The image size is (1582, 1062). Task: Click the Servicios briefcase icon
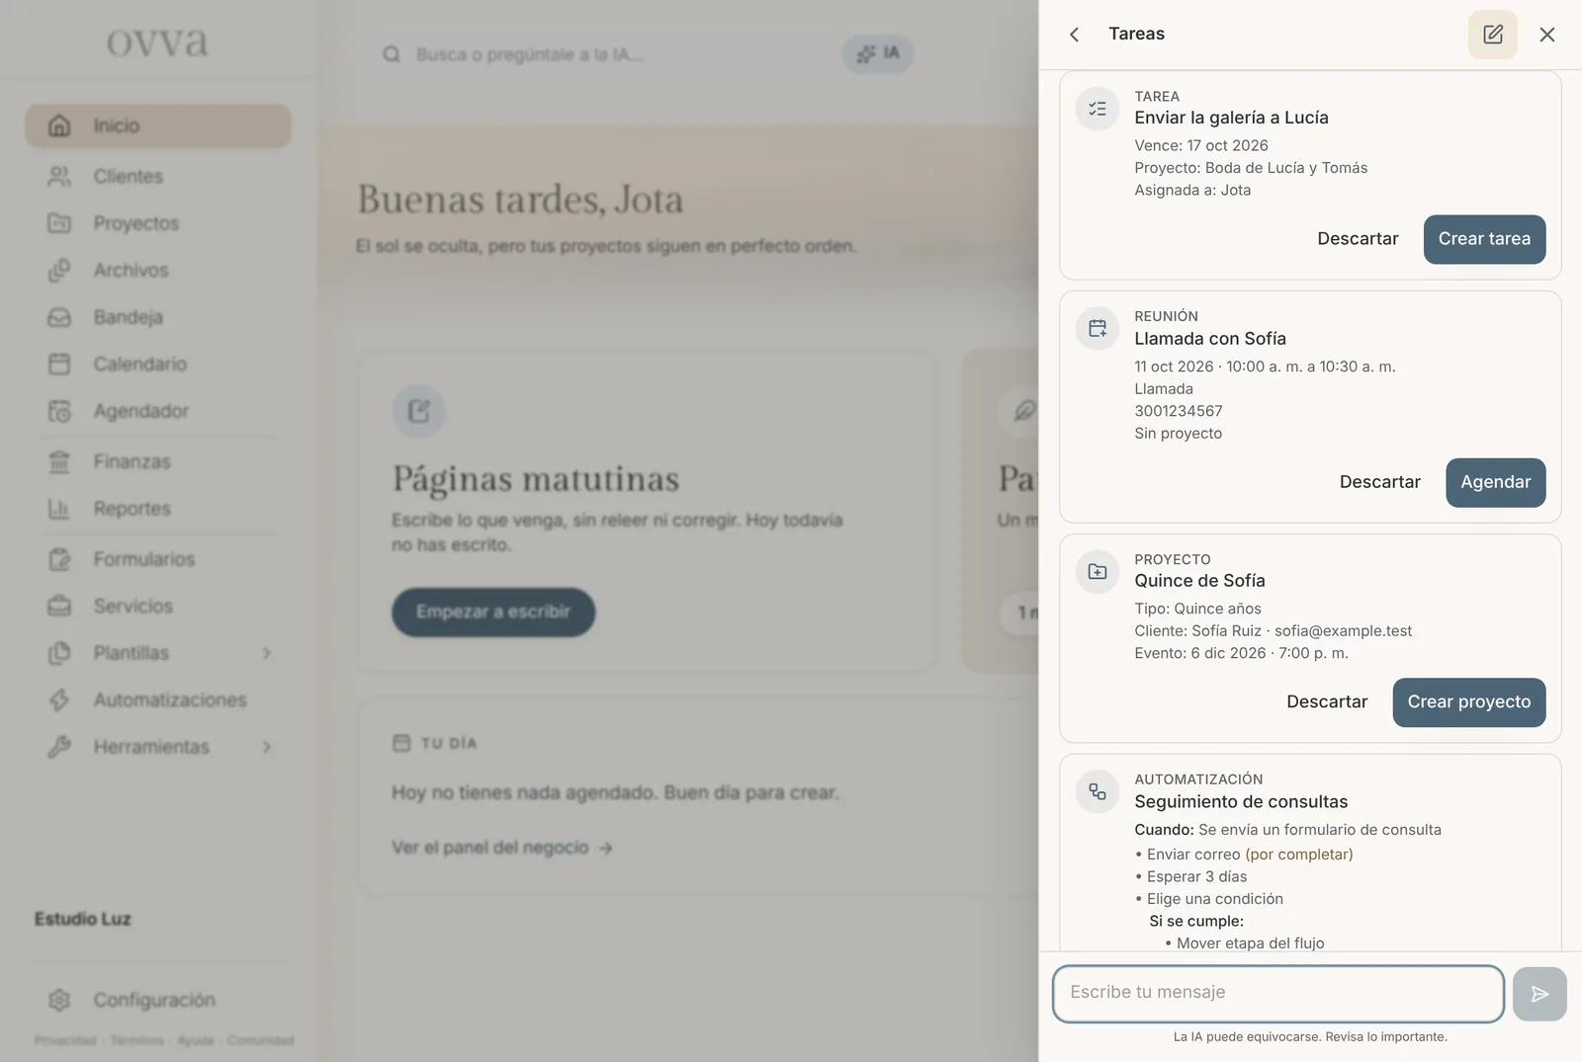pos(59,606)
